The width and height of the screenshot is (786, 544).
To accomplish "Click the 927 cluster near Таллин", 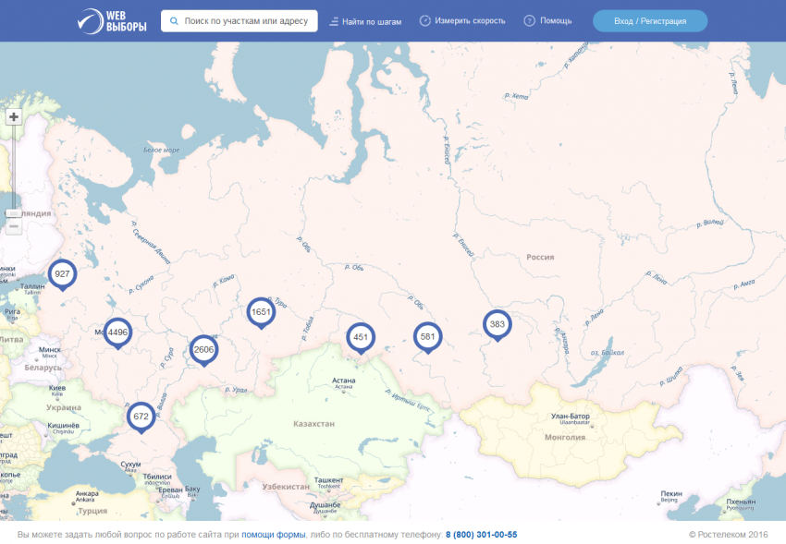I will coord(63,274).
